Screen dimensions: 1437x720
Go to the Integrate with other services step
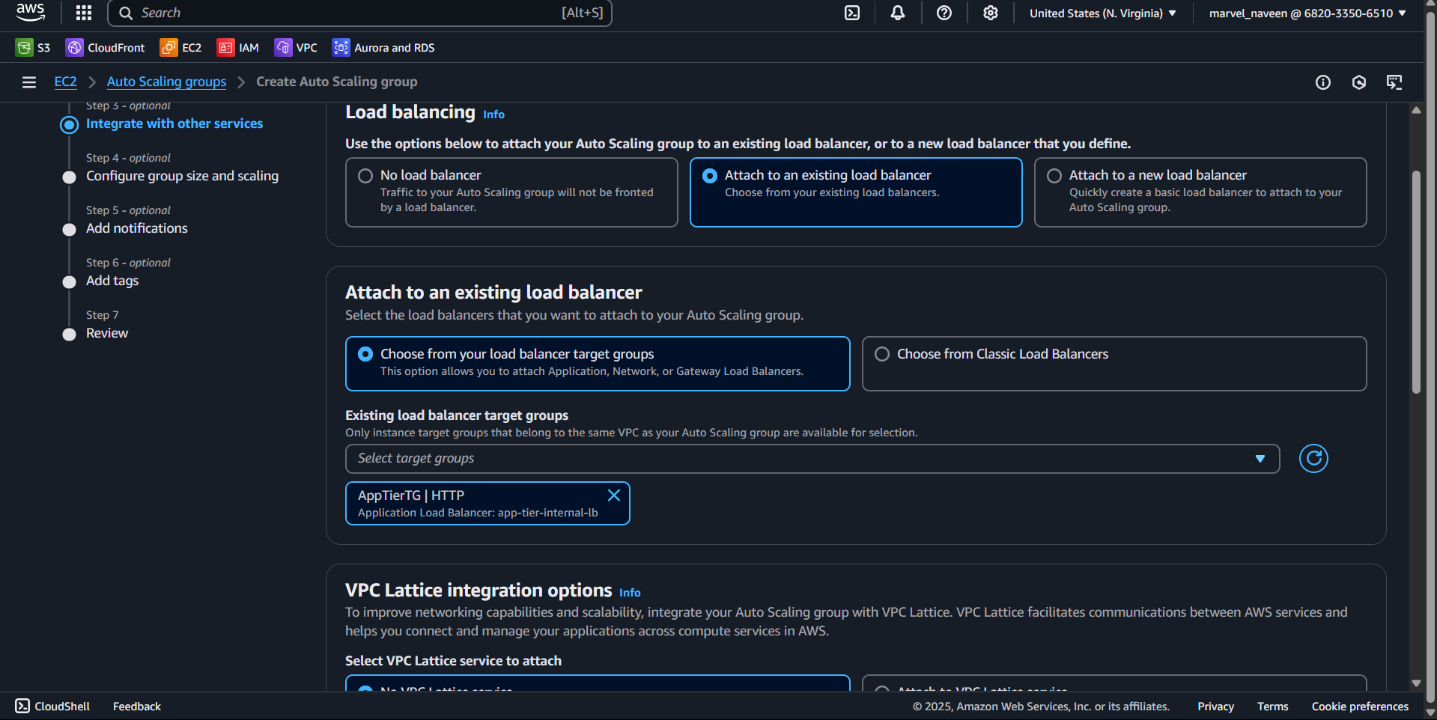(x=174, y=123)
